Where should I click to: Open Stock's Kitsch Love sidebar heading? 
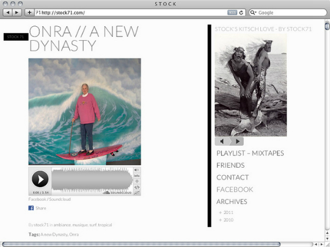263,29
